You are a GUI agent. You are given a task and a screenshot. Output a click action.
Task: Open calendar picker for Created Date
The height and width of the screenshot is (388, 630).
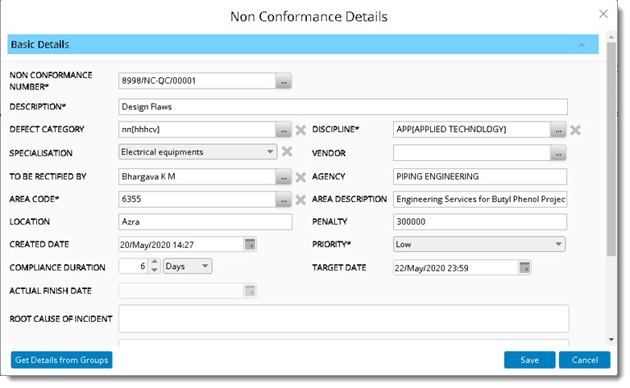tap(250, 245)
